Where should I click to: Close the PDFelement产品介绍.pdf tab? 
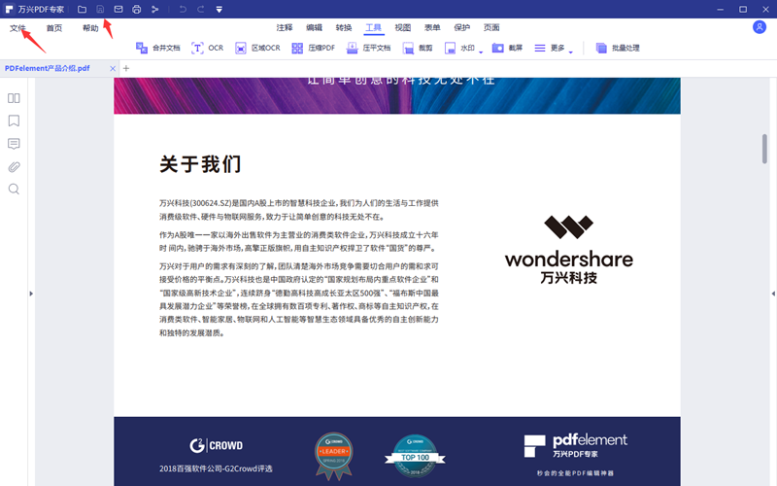pyautogui.click(x=112, y=69)
